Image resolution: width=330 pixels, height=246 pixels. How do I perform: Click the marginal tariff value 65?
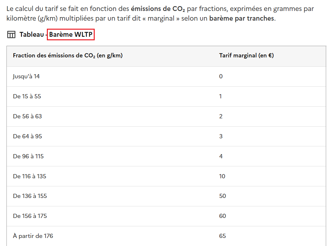[x=222, y=236]
